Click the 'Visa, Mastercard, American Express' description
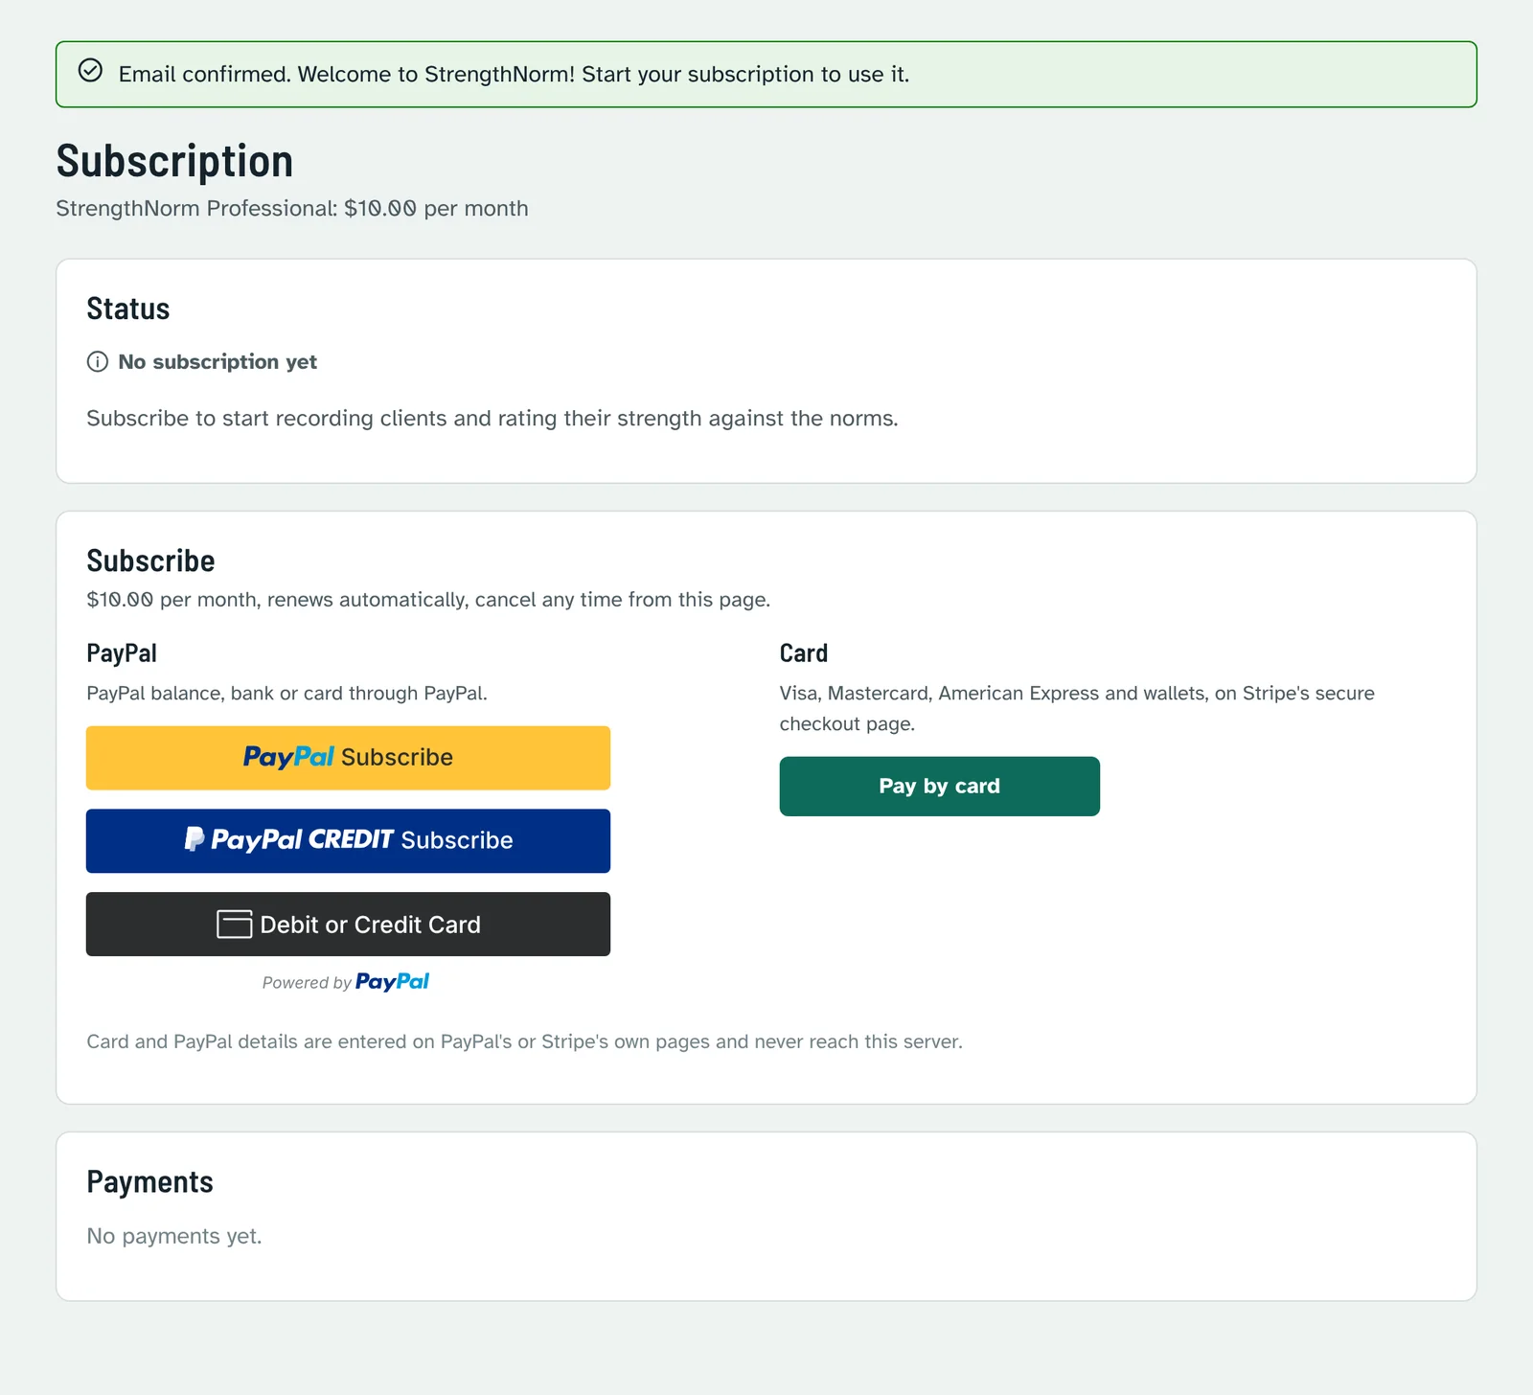 (1077, 708)
